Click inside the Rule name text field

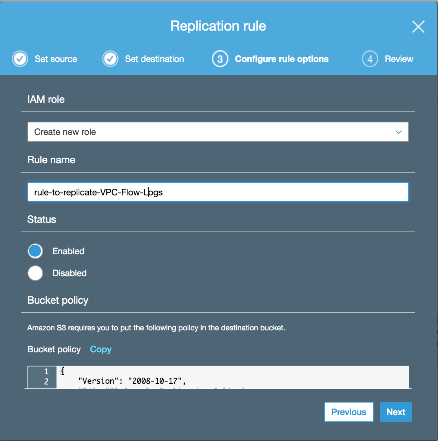click(218, 192)
